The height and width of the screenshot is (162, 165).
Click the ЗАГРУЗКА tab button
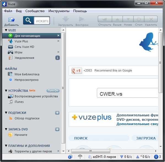tap(145, 138)
